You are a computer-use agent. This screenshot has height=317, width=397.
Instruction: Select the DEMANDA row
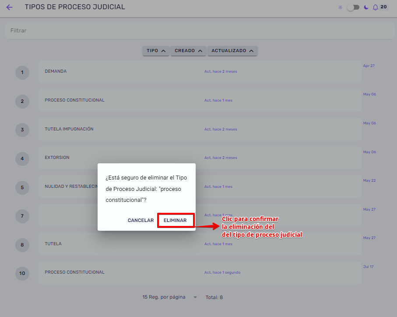click(200, 71)
